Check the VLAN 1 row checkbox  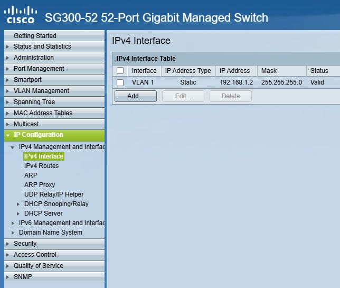(120, 82)
